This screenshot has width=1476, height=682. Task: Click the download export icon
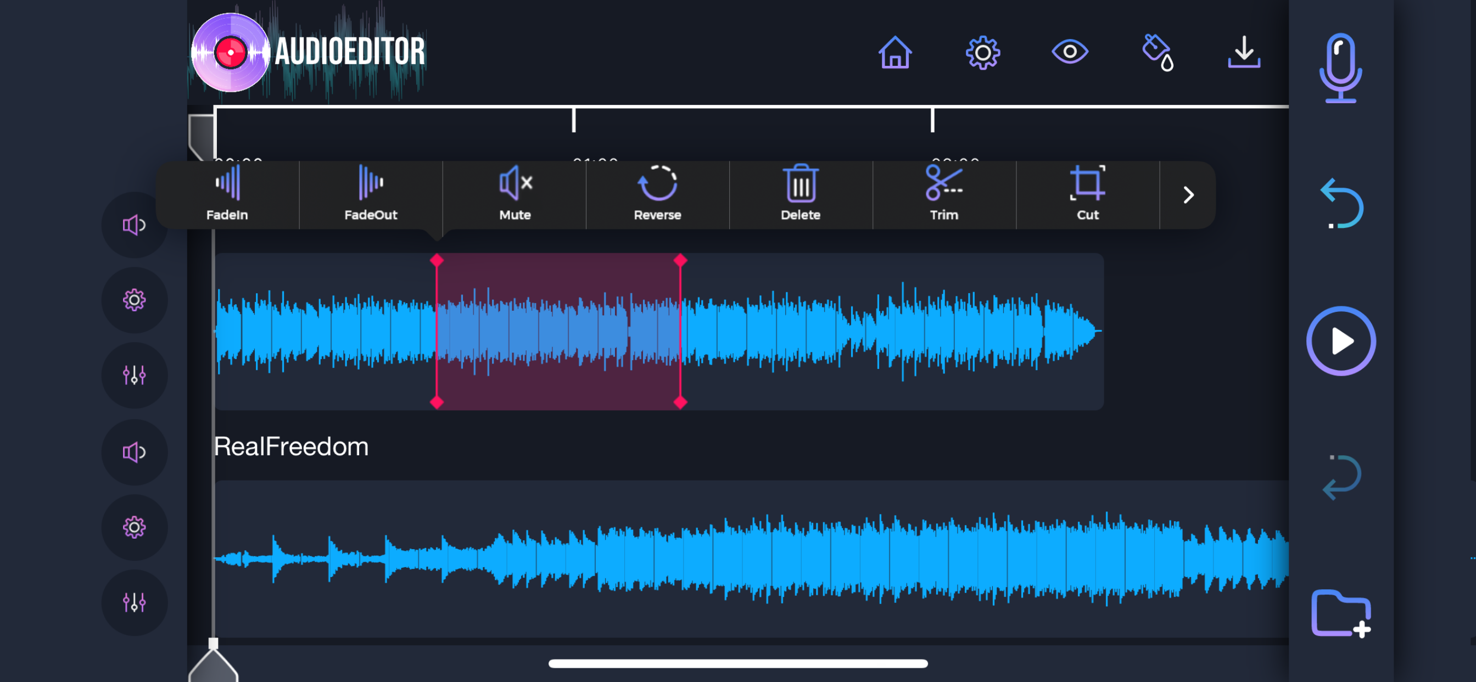(1243, 52)
